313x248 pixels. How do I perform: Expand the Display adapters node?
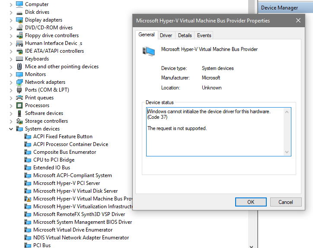[x=11, y=20]
